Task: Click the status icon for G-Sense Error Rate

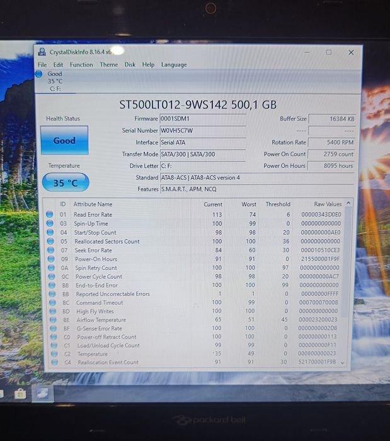Action: pos(54,328)
